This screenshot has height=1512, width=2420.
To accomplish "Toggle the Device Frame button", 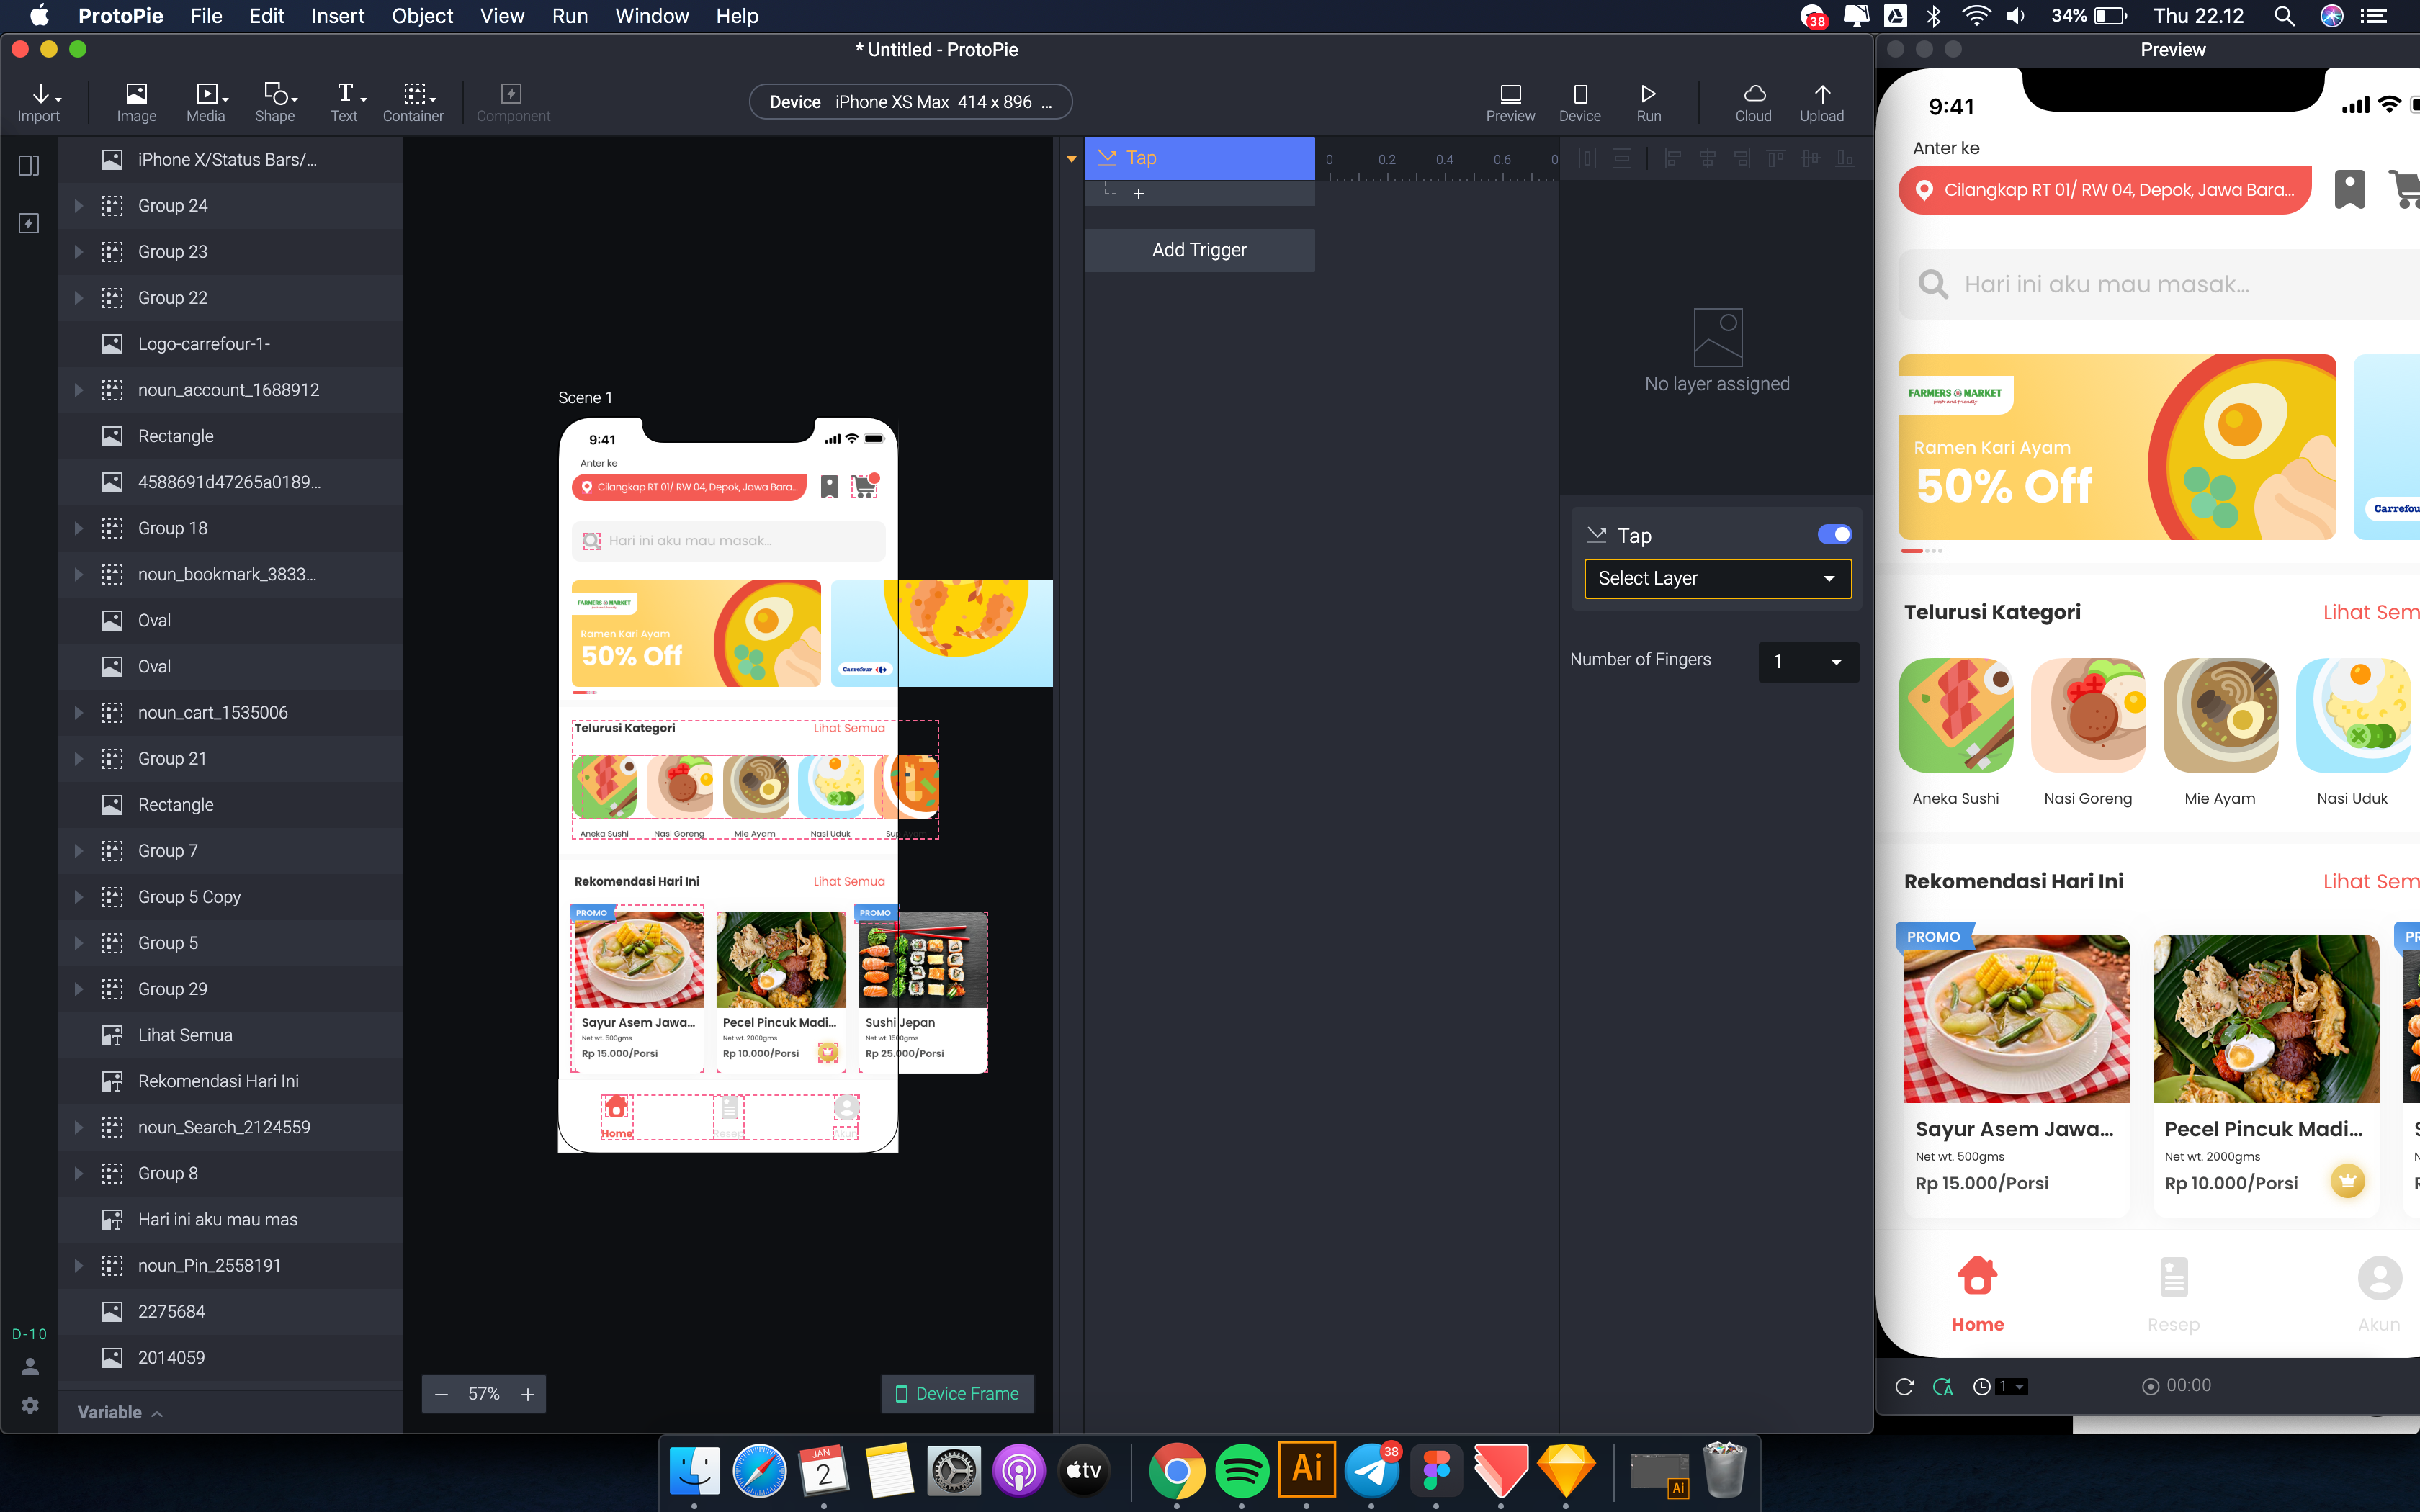I will click(957, 1394).
